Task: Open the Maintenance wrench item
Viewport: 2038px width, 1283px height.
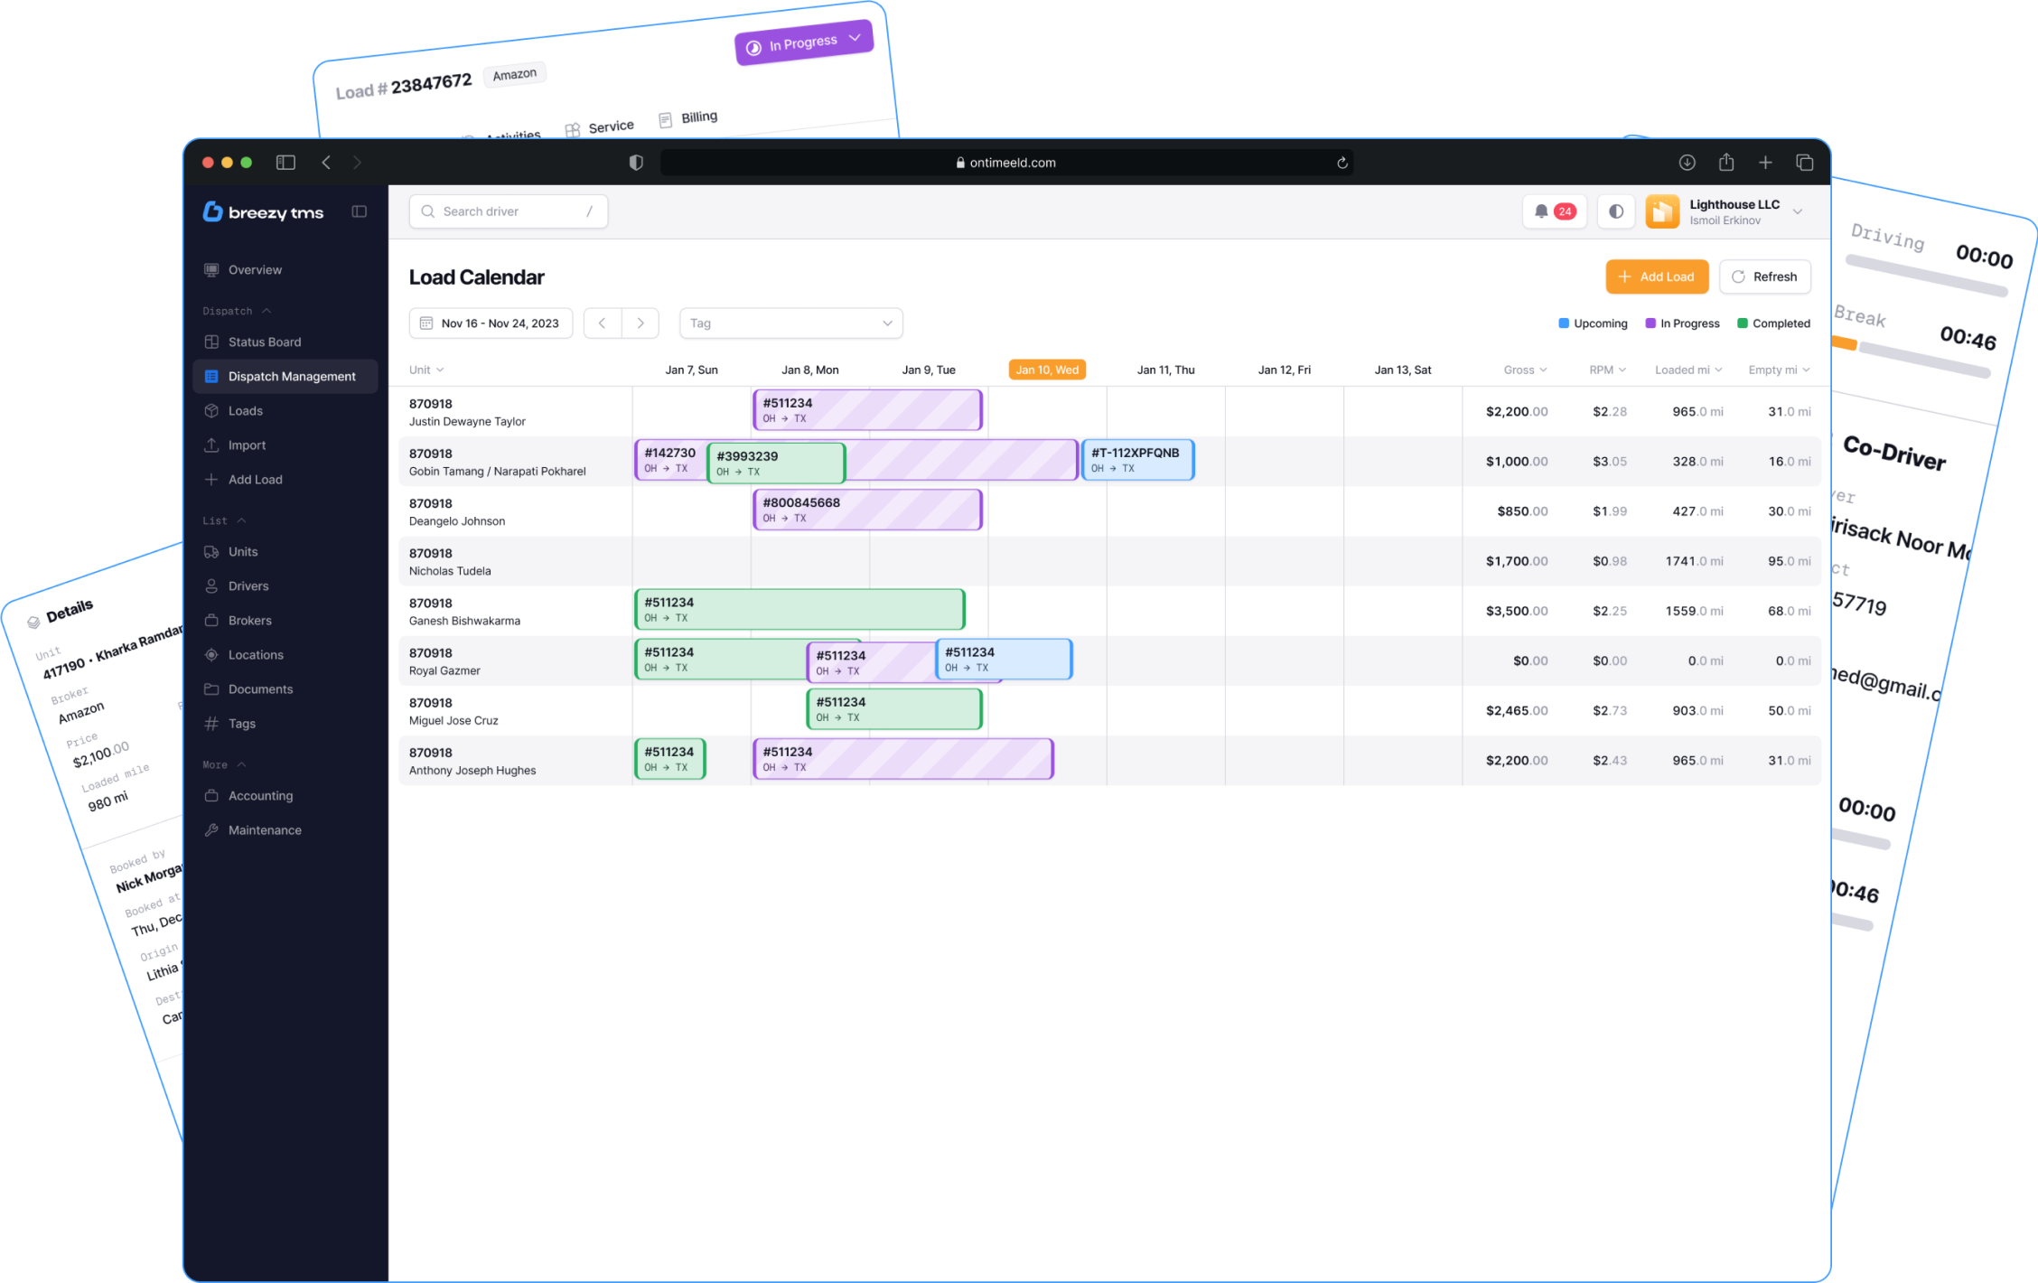Action: point(264,829)
